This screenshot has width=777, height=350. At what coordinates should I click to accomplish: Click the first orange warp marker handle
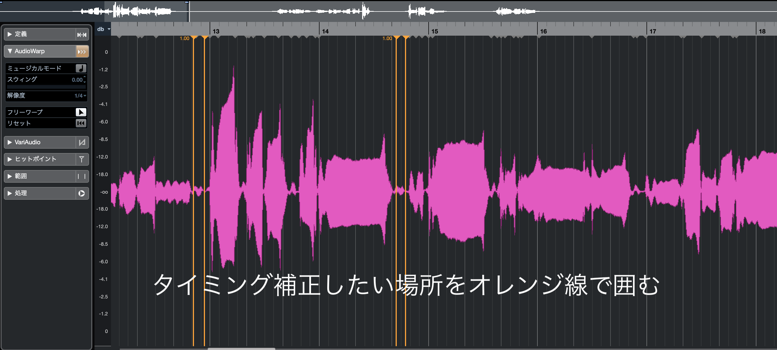194,38
